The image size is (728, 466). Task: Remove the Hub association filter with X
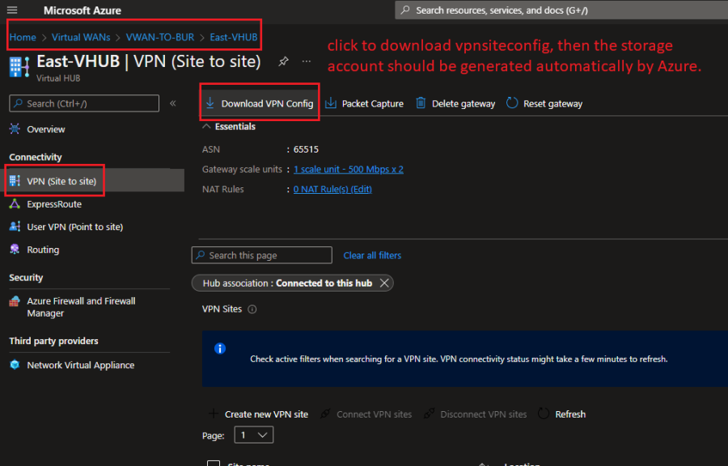[x=384, y=283]
